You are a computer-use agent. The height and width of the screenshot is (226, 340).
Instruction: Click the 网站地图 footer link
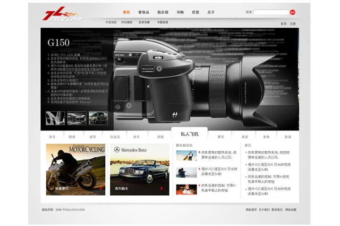(x=291, y=210)
